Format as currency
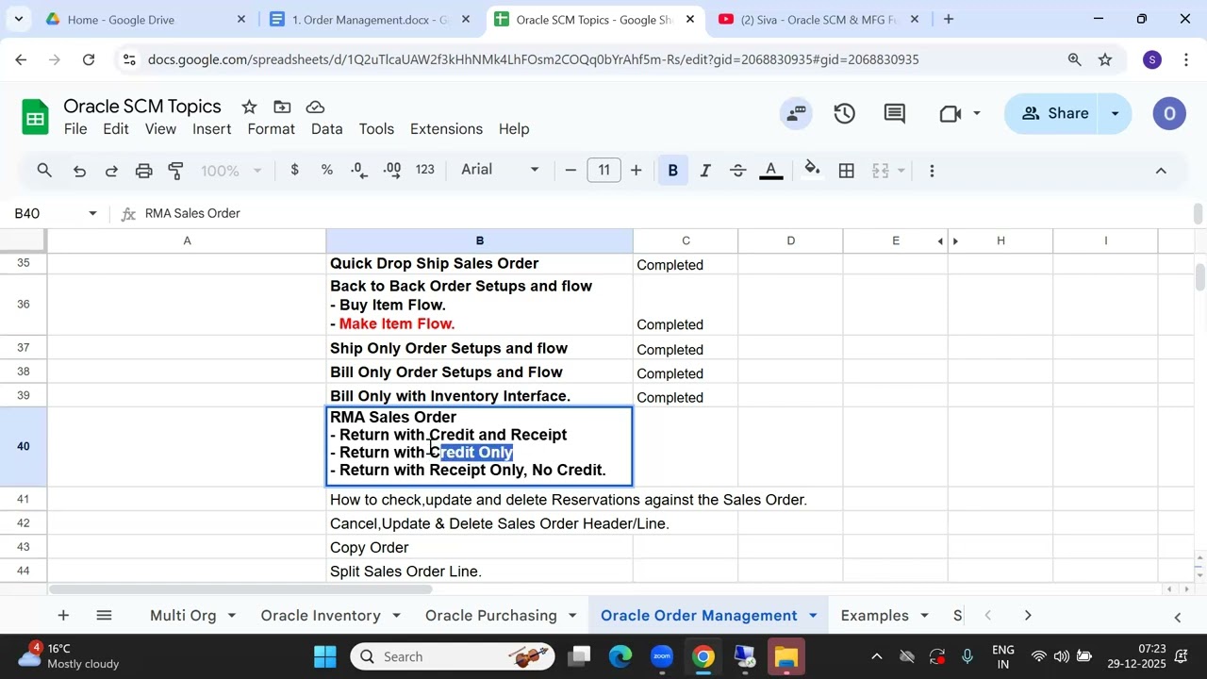The width and height of the screenshot is (1207, 679). click(295, 170)
